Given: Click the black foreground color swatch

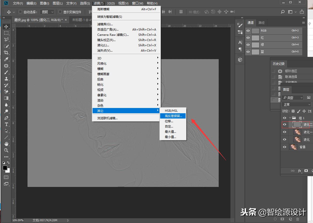Looking at the screenshot, I should (x=5, y=168).
